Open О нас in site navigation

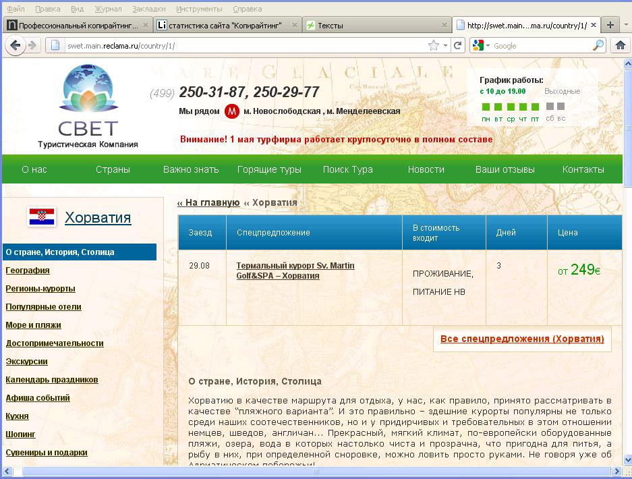(34, 169)
